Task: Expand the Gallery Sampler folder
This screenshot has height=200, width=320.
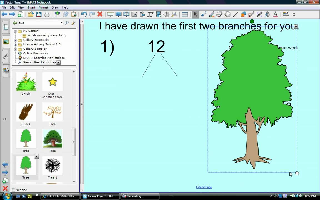Action: pos(16,49)
